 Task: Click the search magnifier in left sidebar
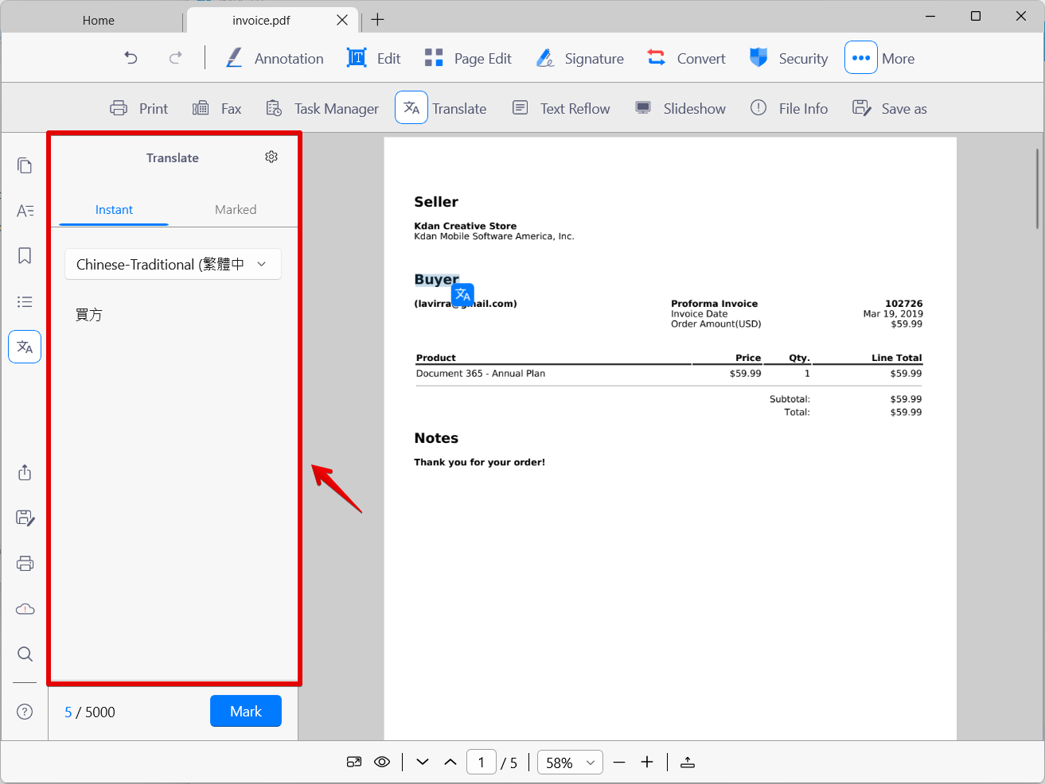coord(25,654)
